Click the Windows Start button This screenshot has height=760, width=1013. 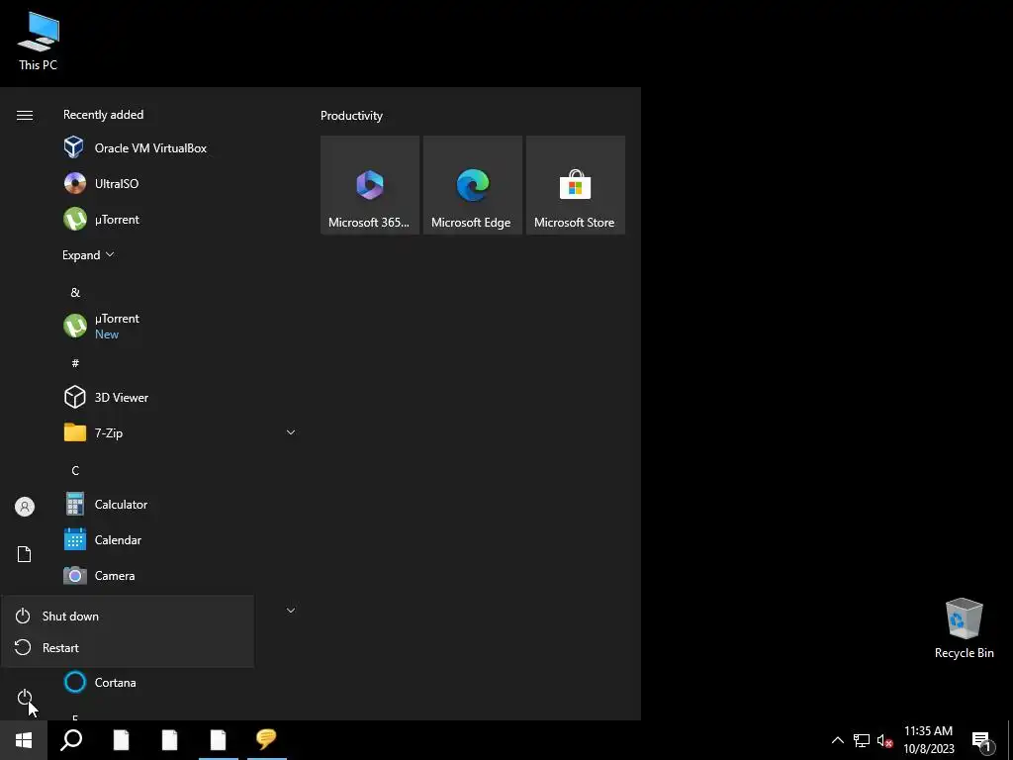24,740
